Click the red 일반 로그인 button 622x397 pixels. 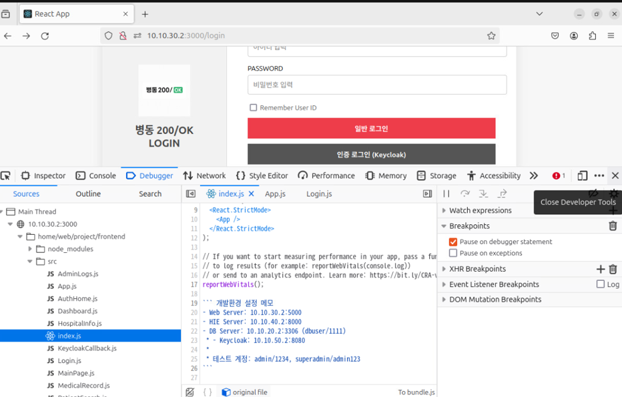[x=371, y=128]
